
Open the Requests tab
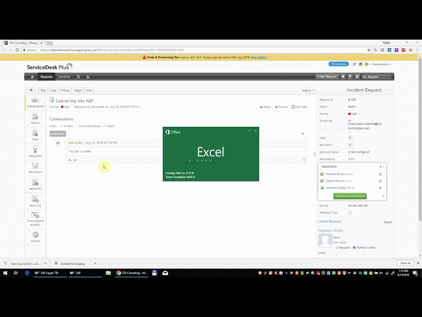pyautogui.click(x=46, y=77)
